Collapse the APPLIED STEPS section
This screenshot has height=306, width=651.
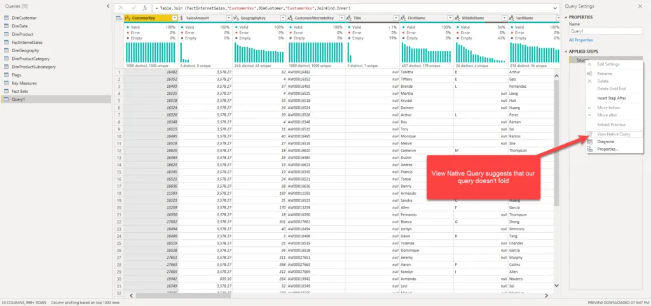pos(566,52)
